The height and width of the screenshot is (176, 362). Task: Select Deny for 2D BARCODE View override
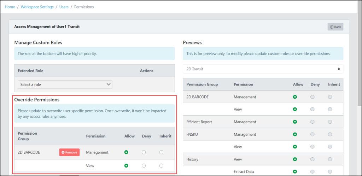point(144,166)
